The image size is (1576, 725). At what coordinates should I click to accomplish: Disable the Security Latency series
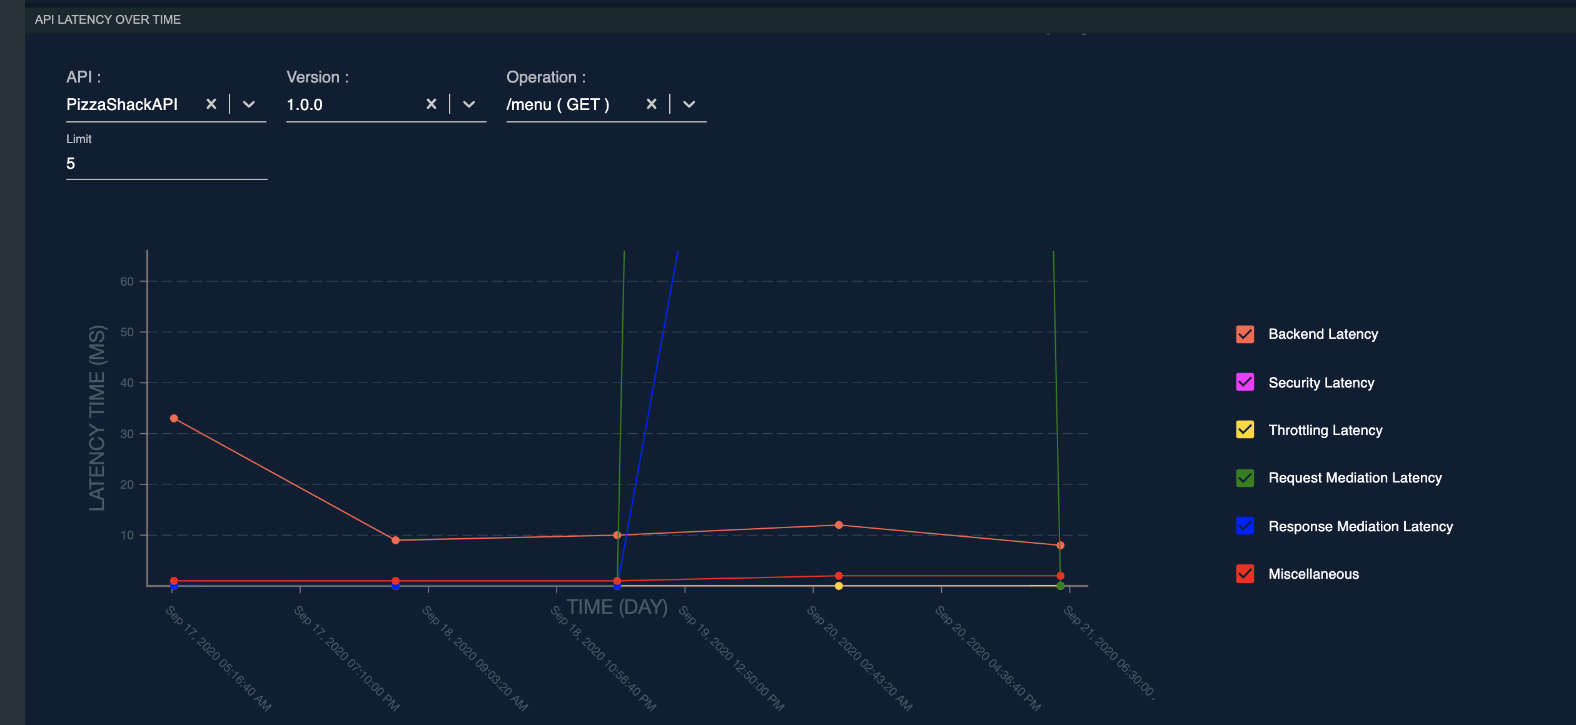point(1245,382)
